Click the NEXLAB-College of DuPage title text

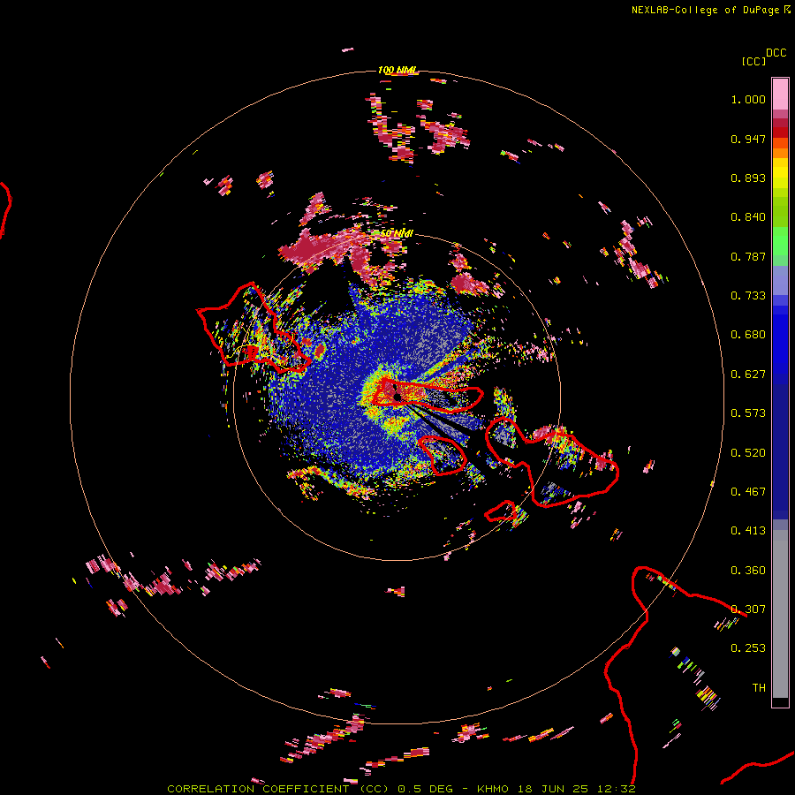tap(705, 10)
